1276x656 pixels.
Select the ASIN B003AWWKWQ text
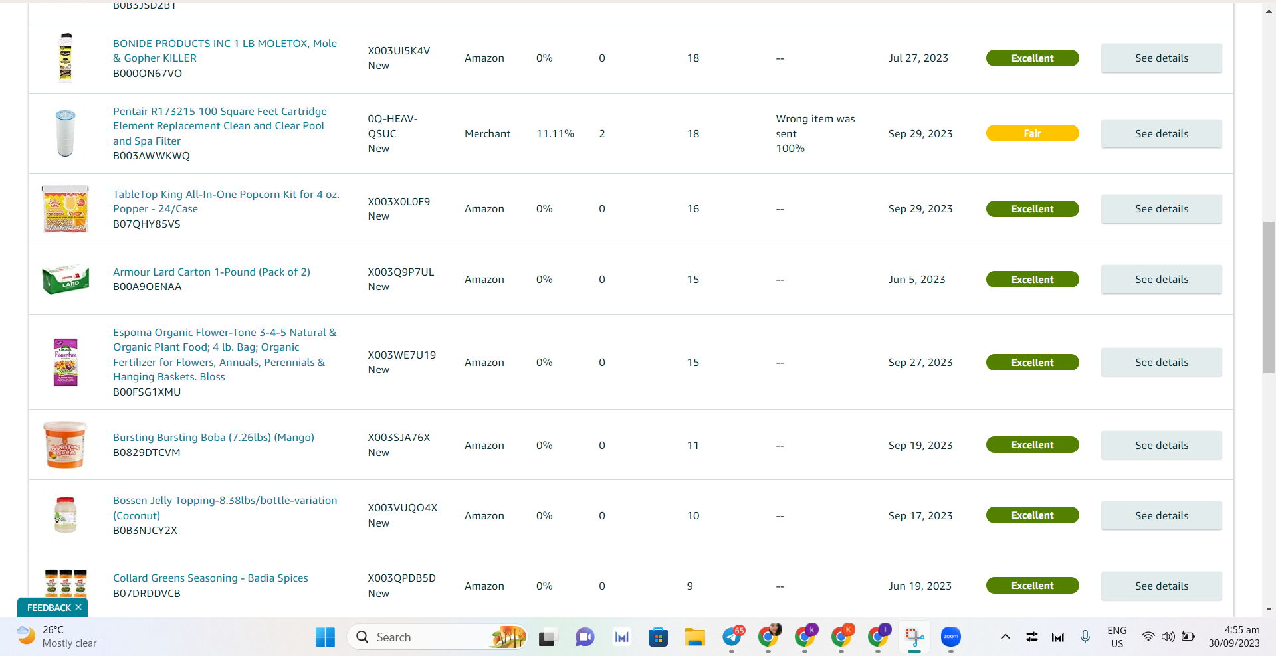click(x=152, y=156)
